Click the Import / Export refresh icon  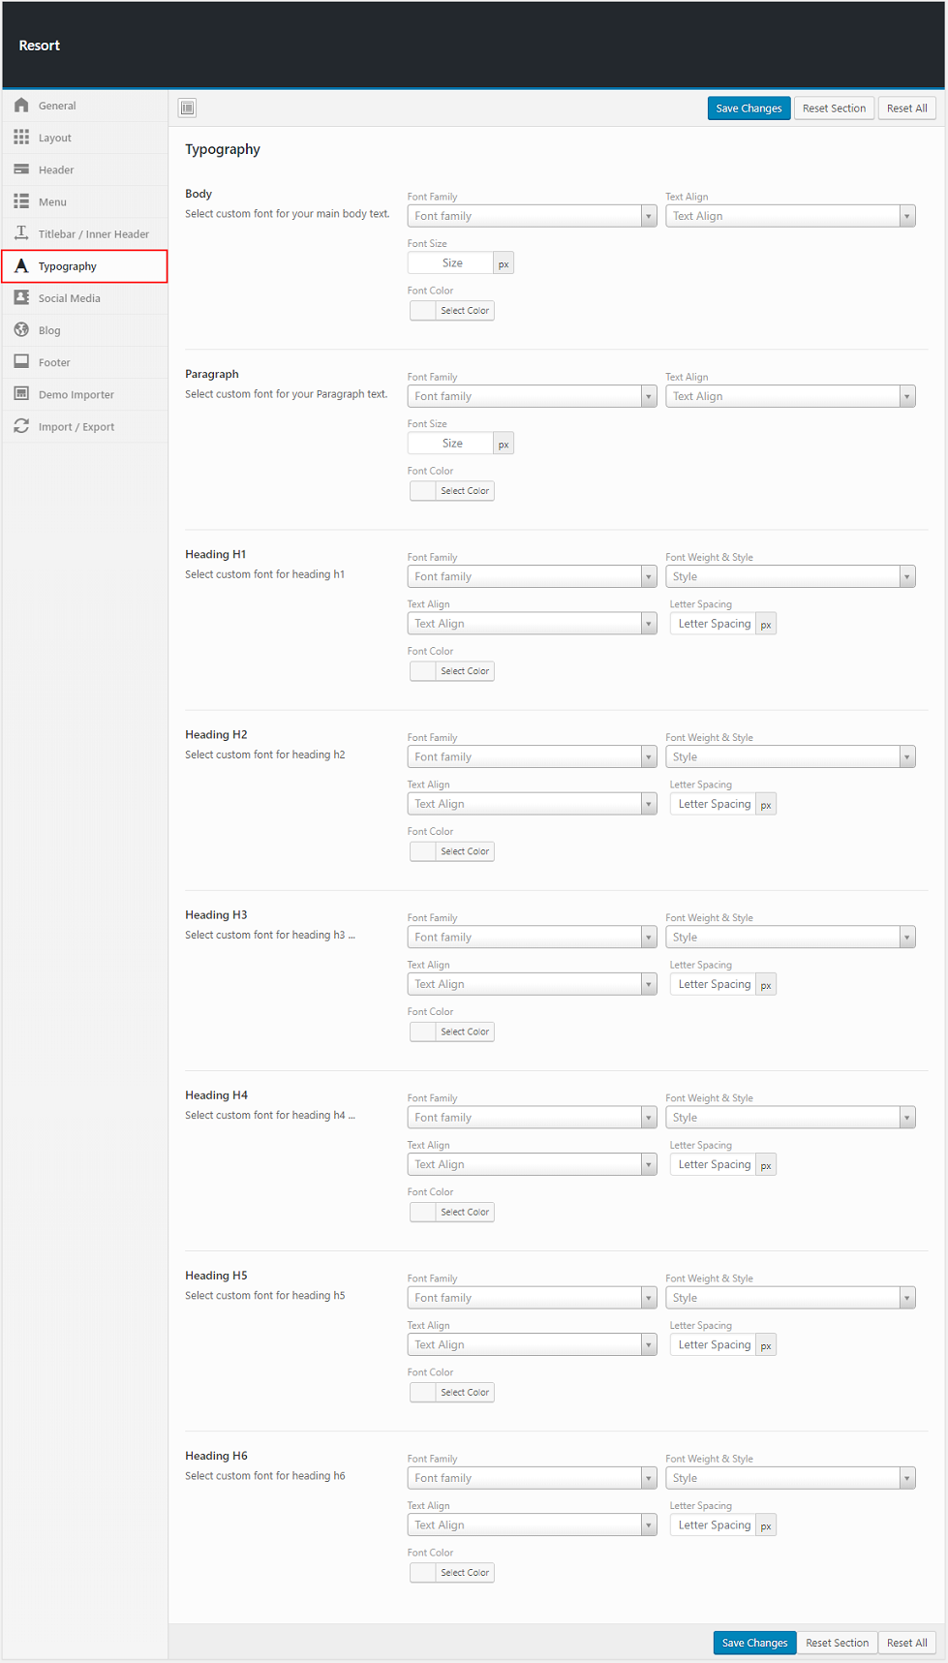(x=21, y=426)
